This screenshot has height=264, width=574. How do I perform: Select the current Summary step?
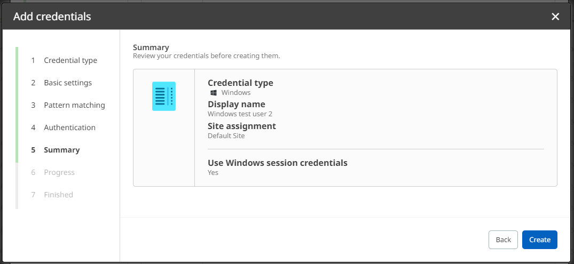[61, 150]
